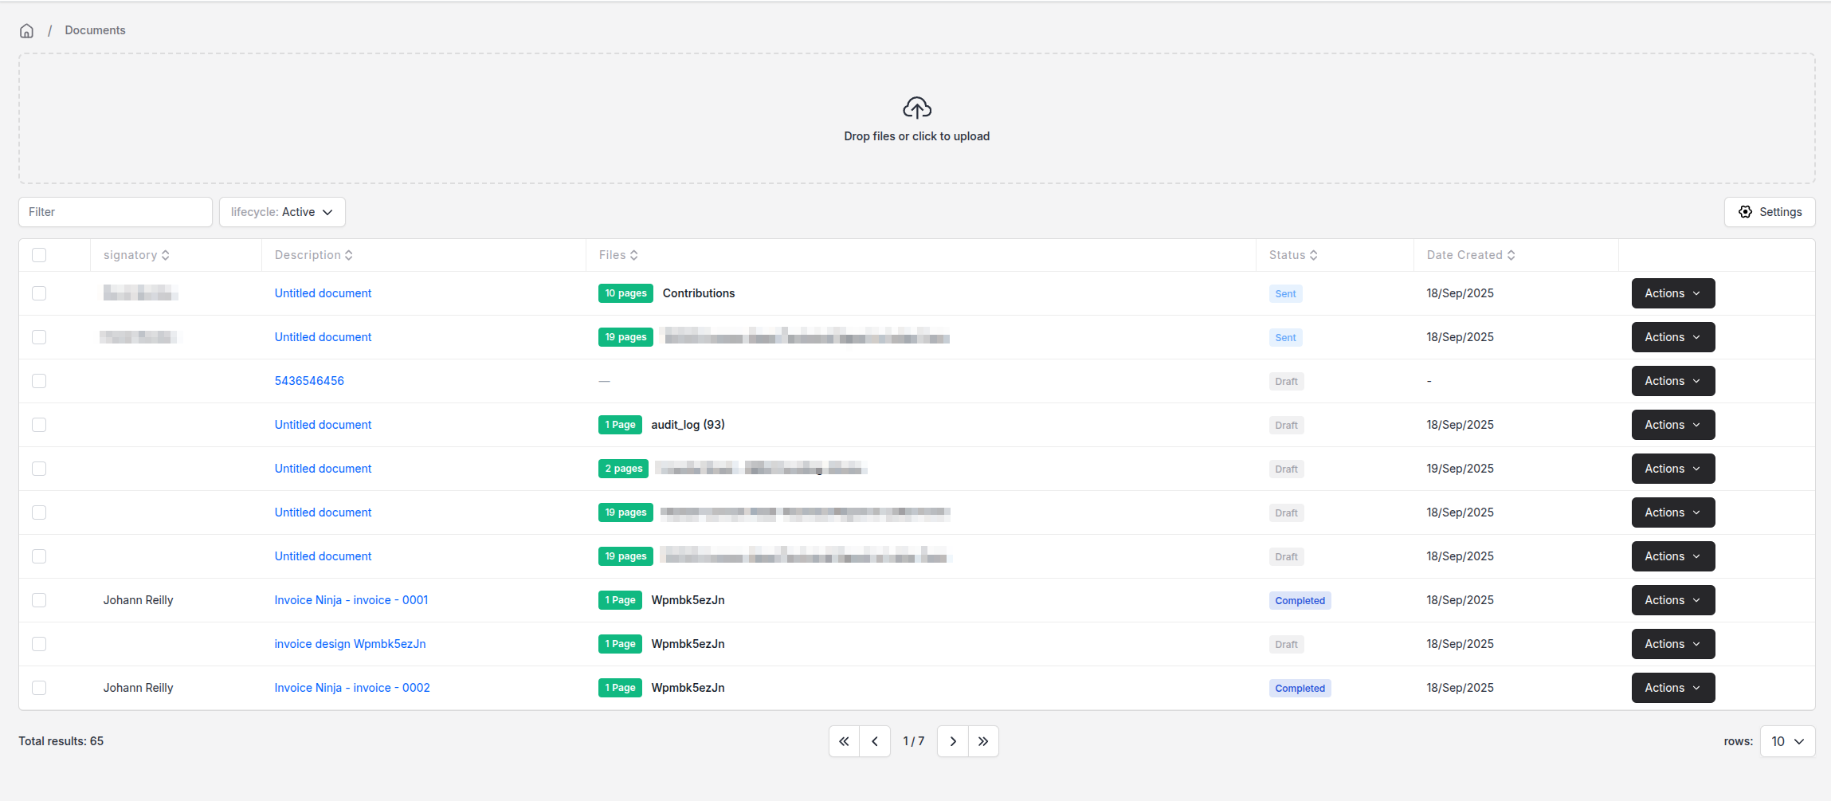Go to next page of results
Image resolution: width=1831 pixels, height=801 pixels.
pos(953,741)
